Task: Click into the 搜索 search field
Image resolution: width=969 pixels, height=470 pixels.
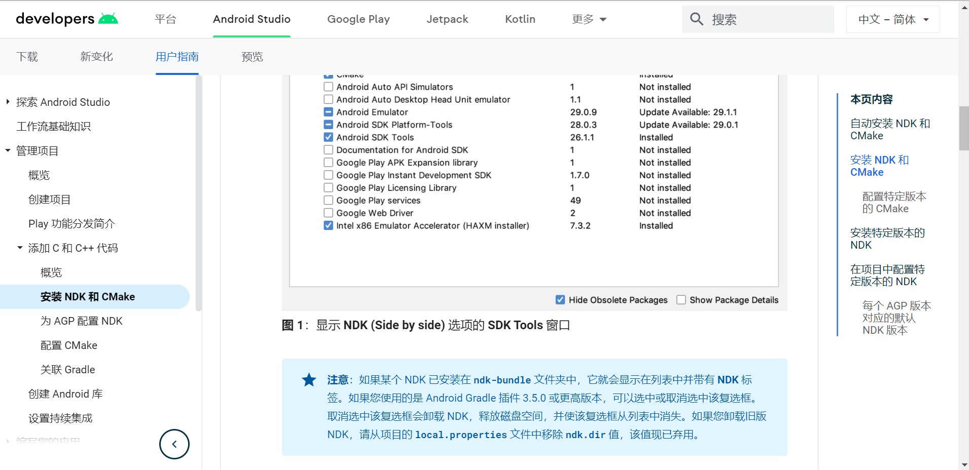Action: 758,19
